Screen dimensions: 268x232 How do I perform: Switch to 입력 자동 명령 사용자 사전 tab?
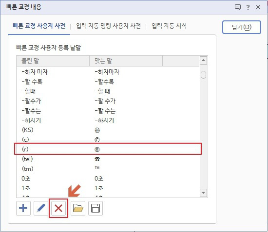[108, 26]
